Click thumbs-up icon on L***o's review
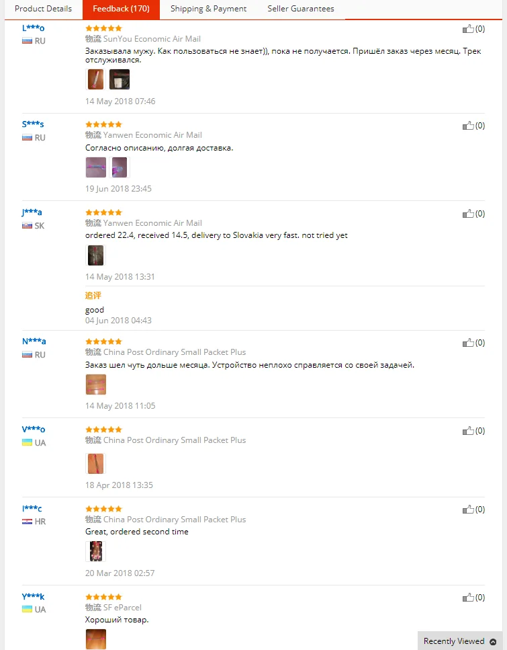 point(468,29)
